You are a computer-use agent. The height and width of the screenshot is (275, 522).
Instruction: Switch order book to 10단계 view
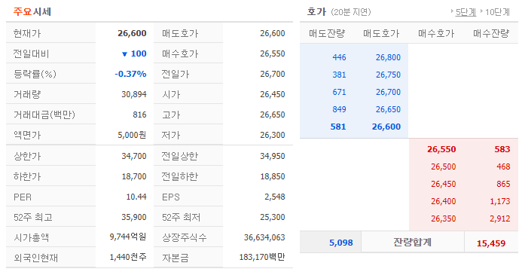[497, 12]
